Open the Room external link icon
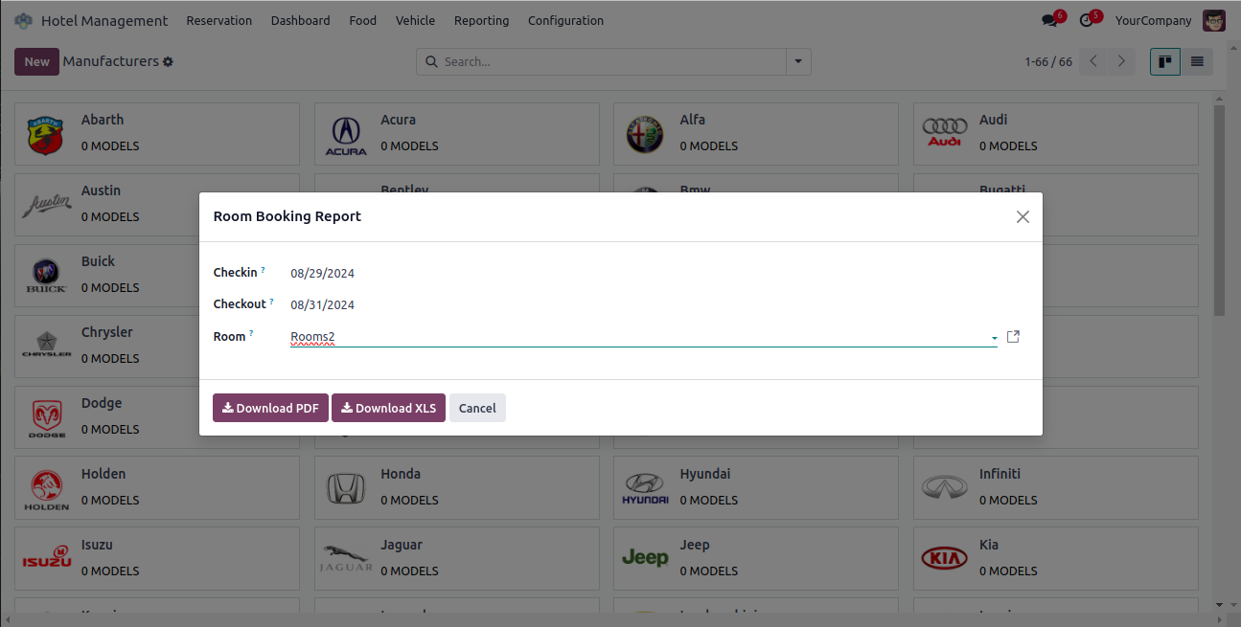 pyautogui.click(x=1014, y=337)
